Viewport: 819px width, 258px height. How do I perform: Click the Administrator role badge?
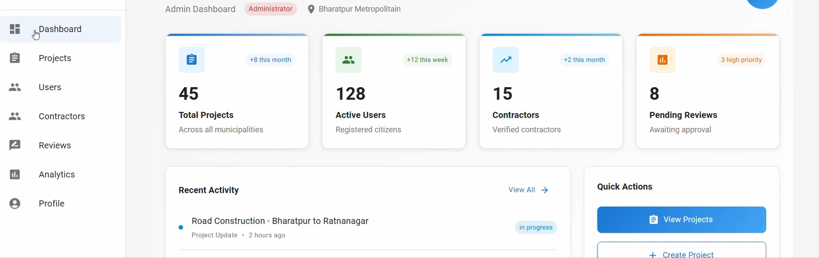(270, 9)
